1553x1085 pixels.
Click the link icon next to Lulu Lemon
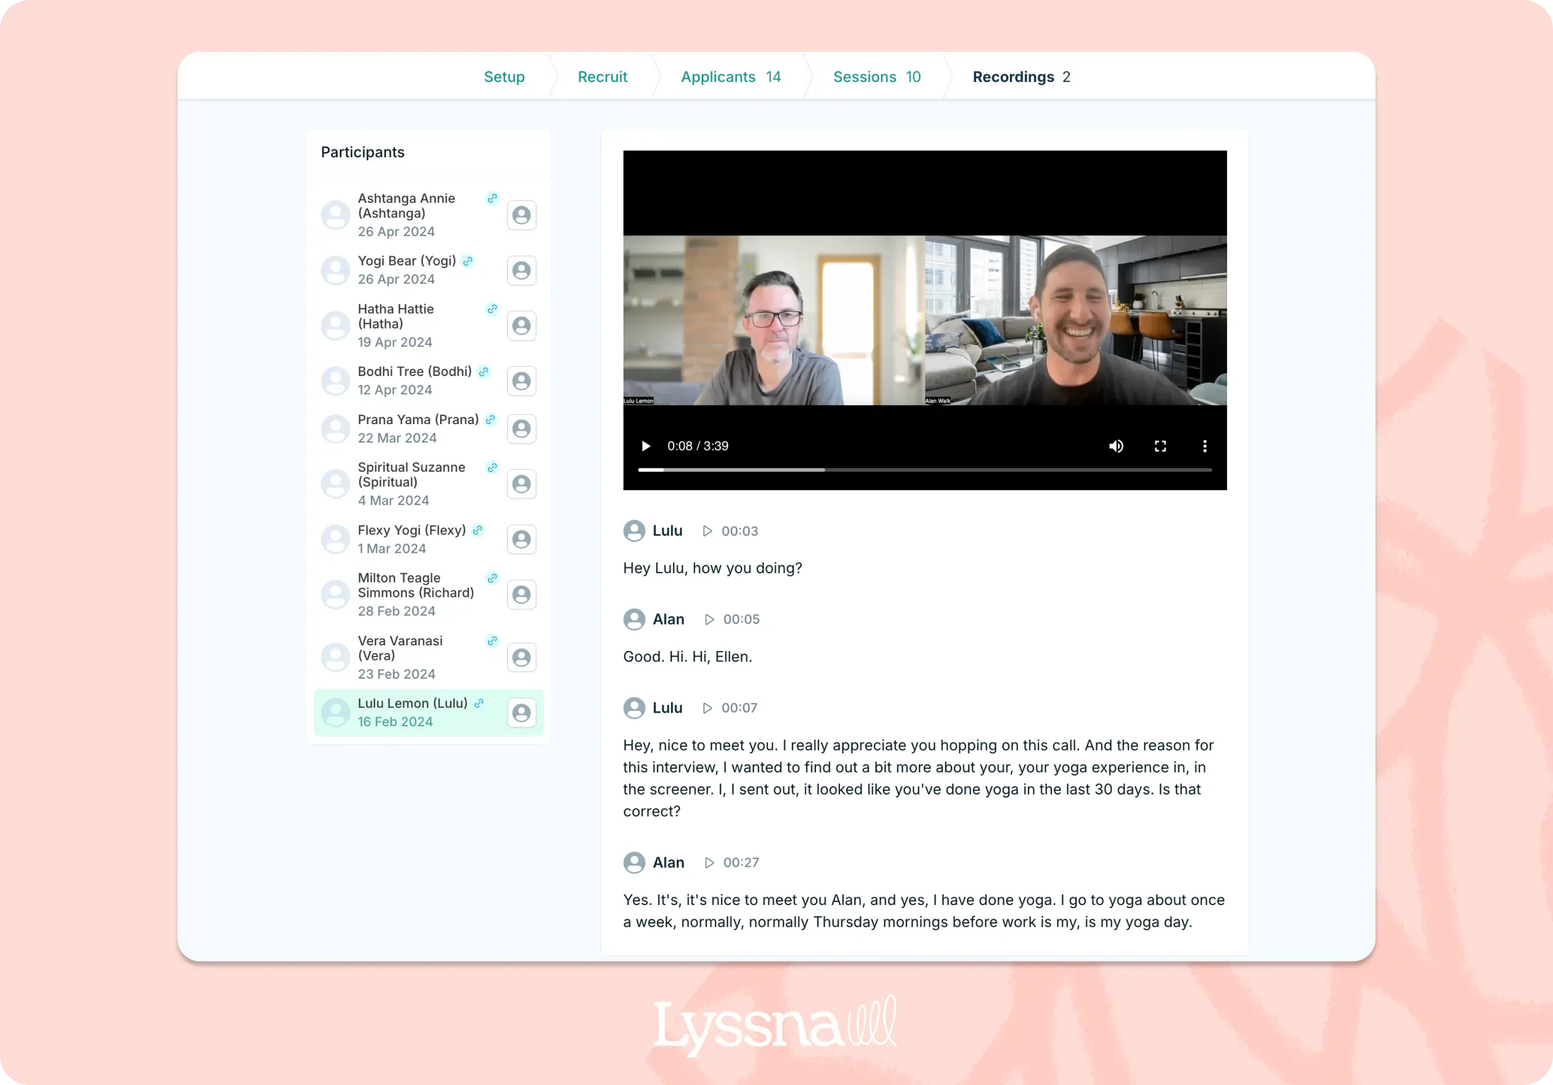pos(479,703)
